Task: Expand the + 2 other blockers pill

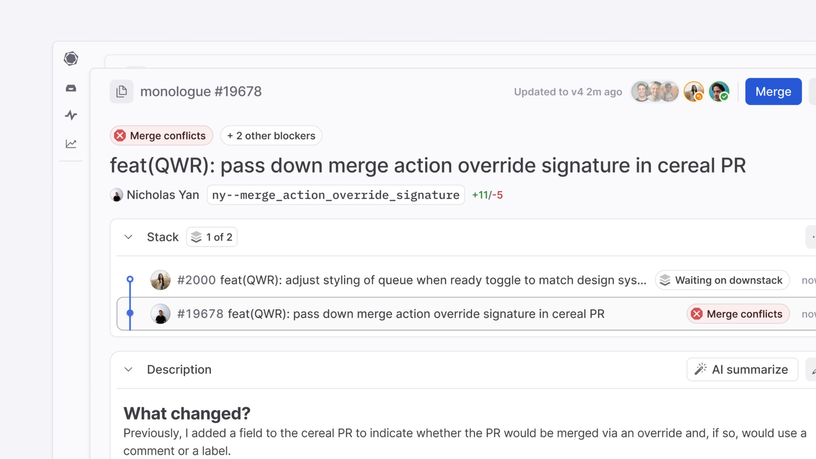Action: click(271, 135)
